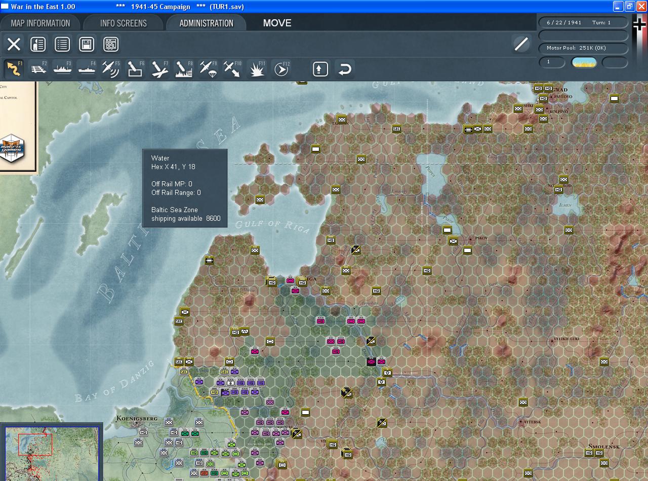648x481 pixels.
Task: Switch to Naval Transport mode F3
Action: (x=62, y=69)
